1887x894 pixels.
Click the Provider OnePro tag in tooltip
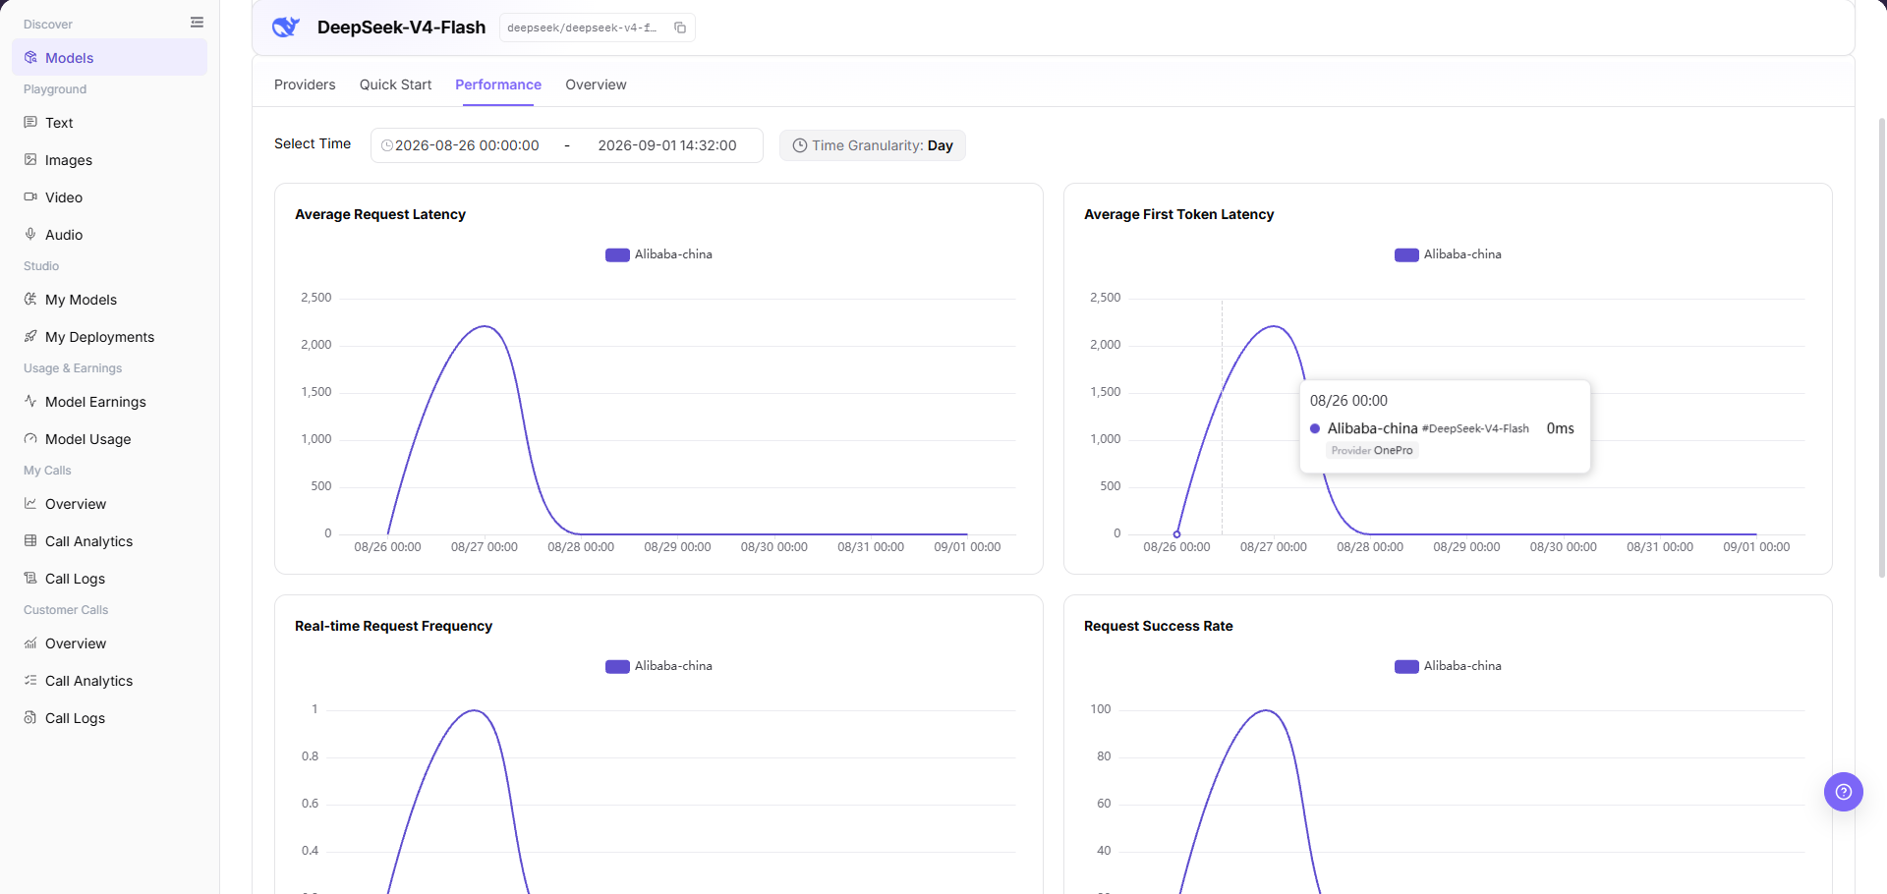(1372, 450)
